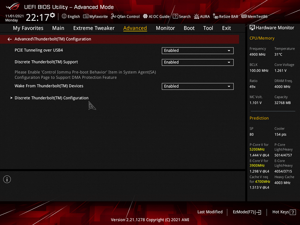Click the 154 pts cooler value
Viewport: 300px width, 225px height.
[280, 135]
